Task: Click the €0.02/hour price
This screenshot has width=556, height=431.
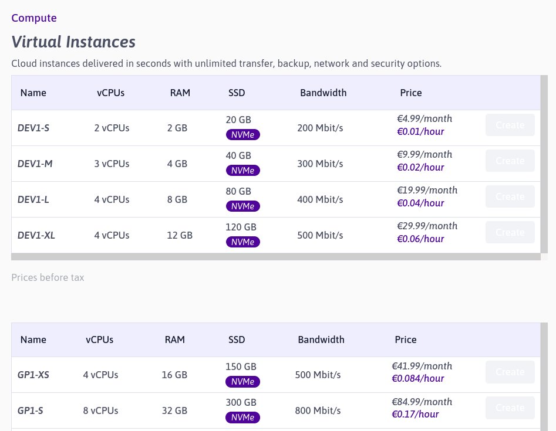Action: point(420,168)
